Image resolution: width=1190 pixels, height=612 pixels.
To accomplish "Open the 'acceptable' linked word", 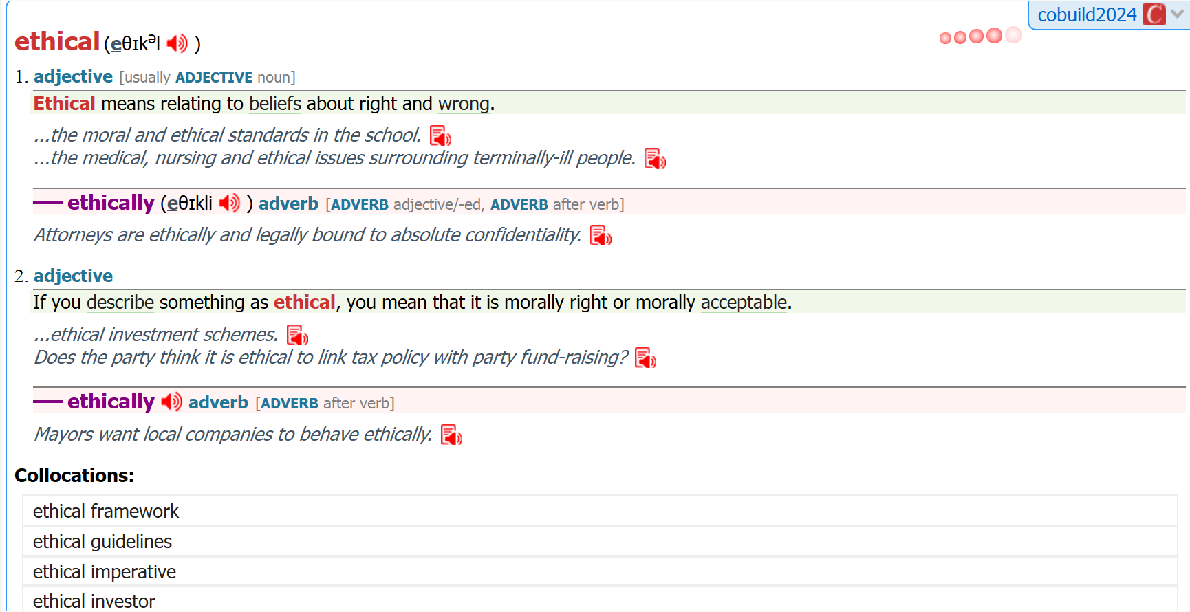I will (744, 303).
